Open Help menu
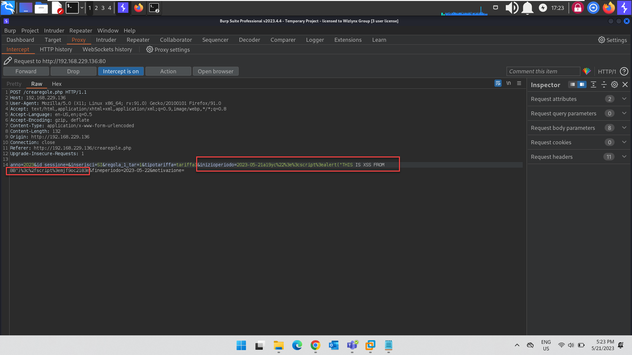 [129, 30]
